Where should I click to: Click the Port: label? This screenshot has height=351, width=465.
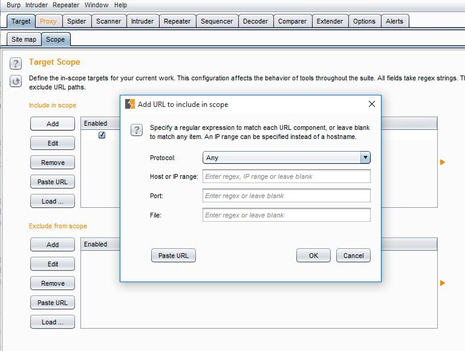[157, 196]
